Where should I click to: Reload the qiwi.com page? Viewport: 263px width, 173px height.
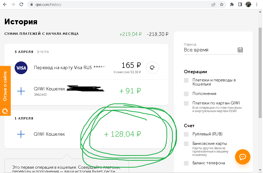coord(21,4)
